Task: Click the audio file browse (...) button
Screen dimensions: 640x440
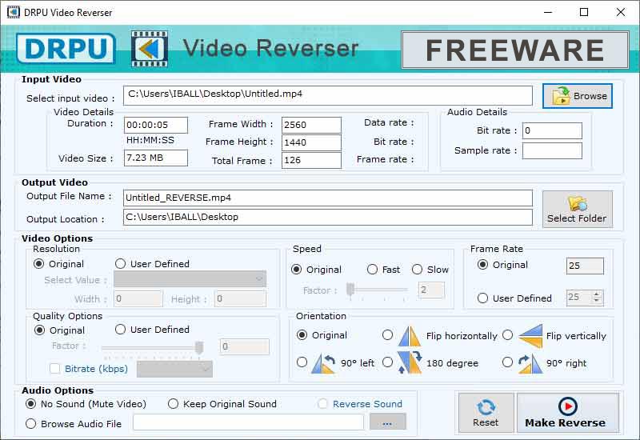Action: coord(388,422)
